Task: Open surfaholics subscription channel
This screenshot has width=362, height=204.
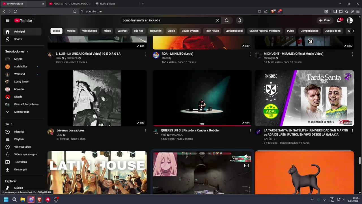Action: coord(22,67)
